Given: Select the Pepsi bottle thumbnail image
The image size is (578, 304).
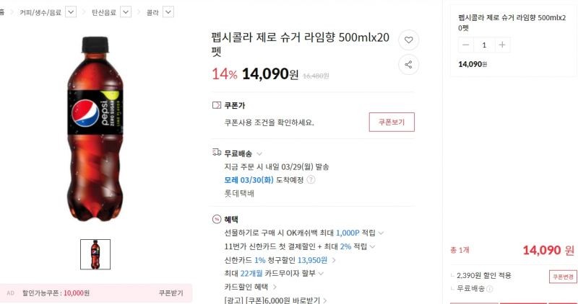Looking at the screenshot, I should coord(95,254).
